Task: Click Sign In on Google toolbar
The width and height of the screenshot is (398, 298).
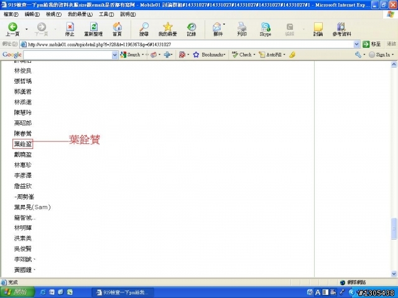Action: (x=379, y=55)
